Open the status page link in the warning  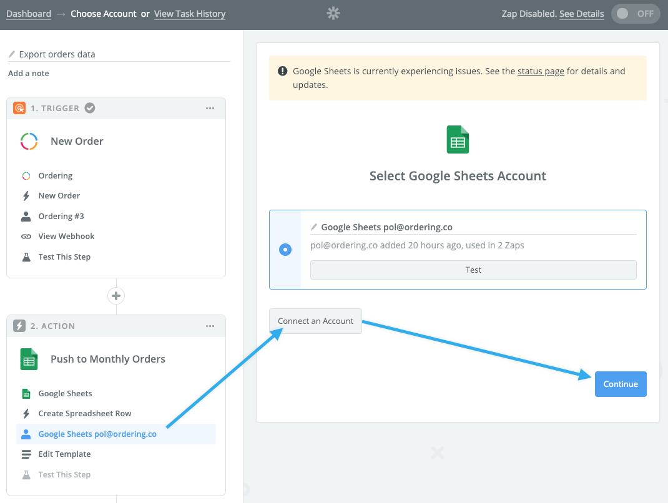click(541, 71)
